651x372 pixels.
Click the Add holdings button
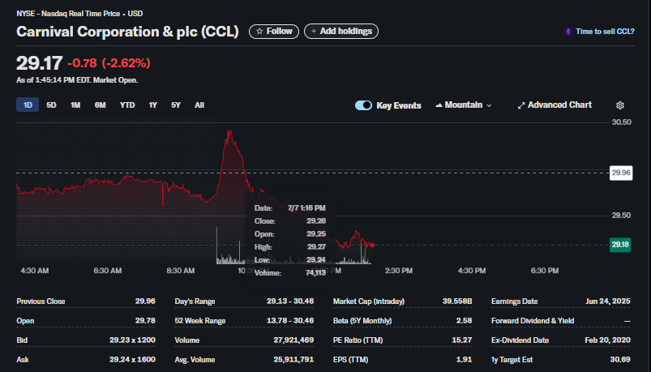point(341,31)
